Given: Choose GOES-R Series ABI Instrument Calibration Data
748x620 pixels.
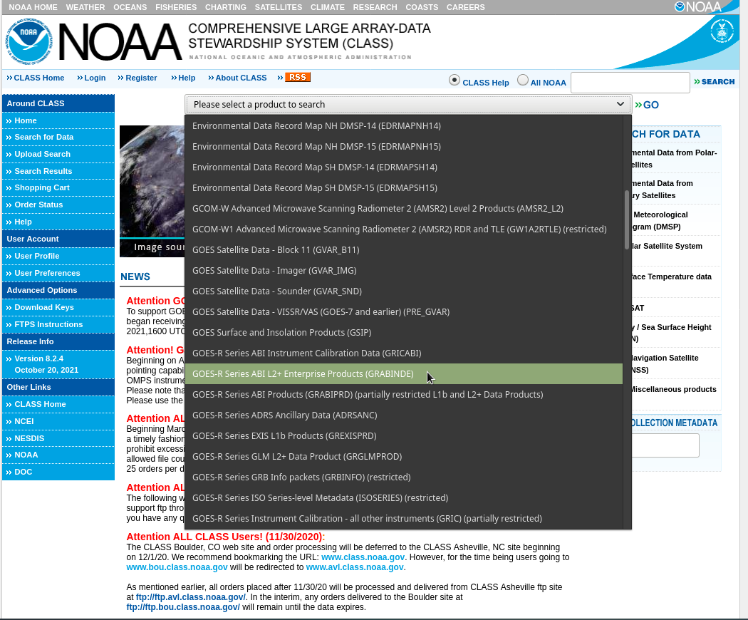Looking at the screenshot, I should [404, 353].
